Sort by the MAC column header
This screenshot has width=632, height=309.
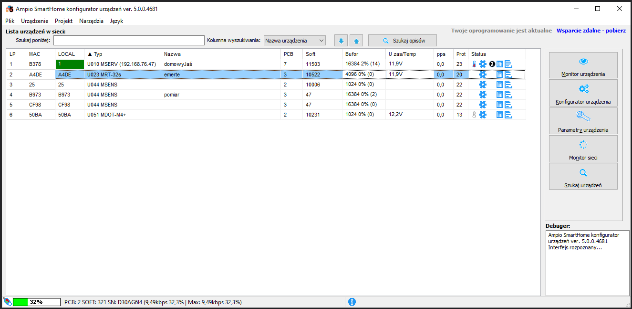[41, 54]
